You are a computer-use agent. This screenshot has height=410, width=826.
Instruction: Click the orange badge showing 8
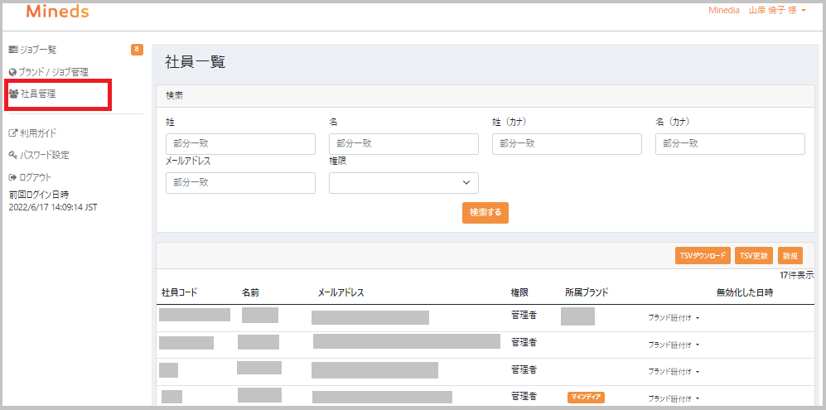[x=137, y=50]
